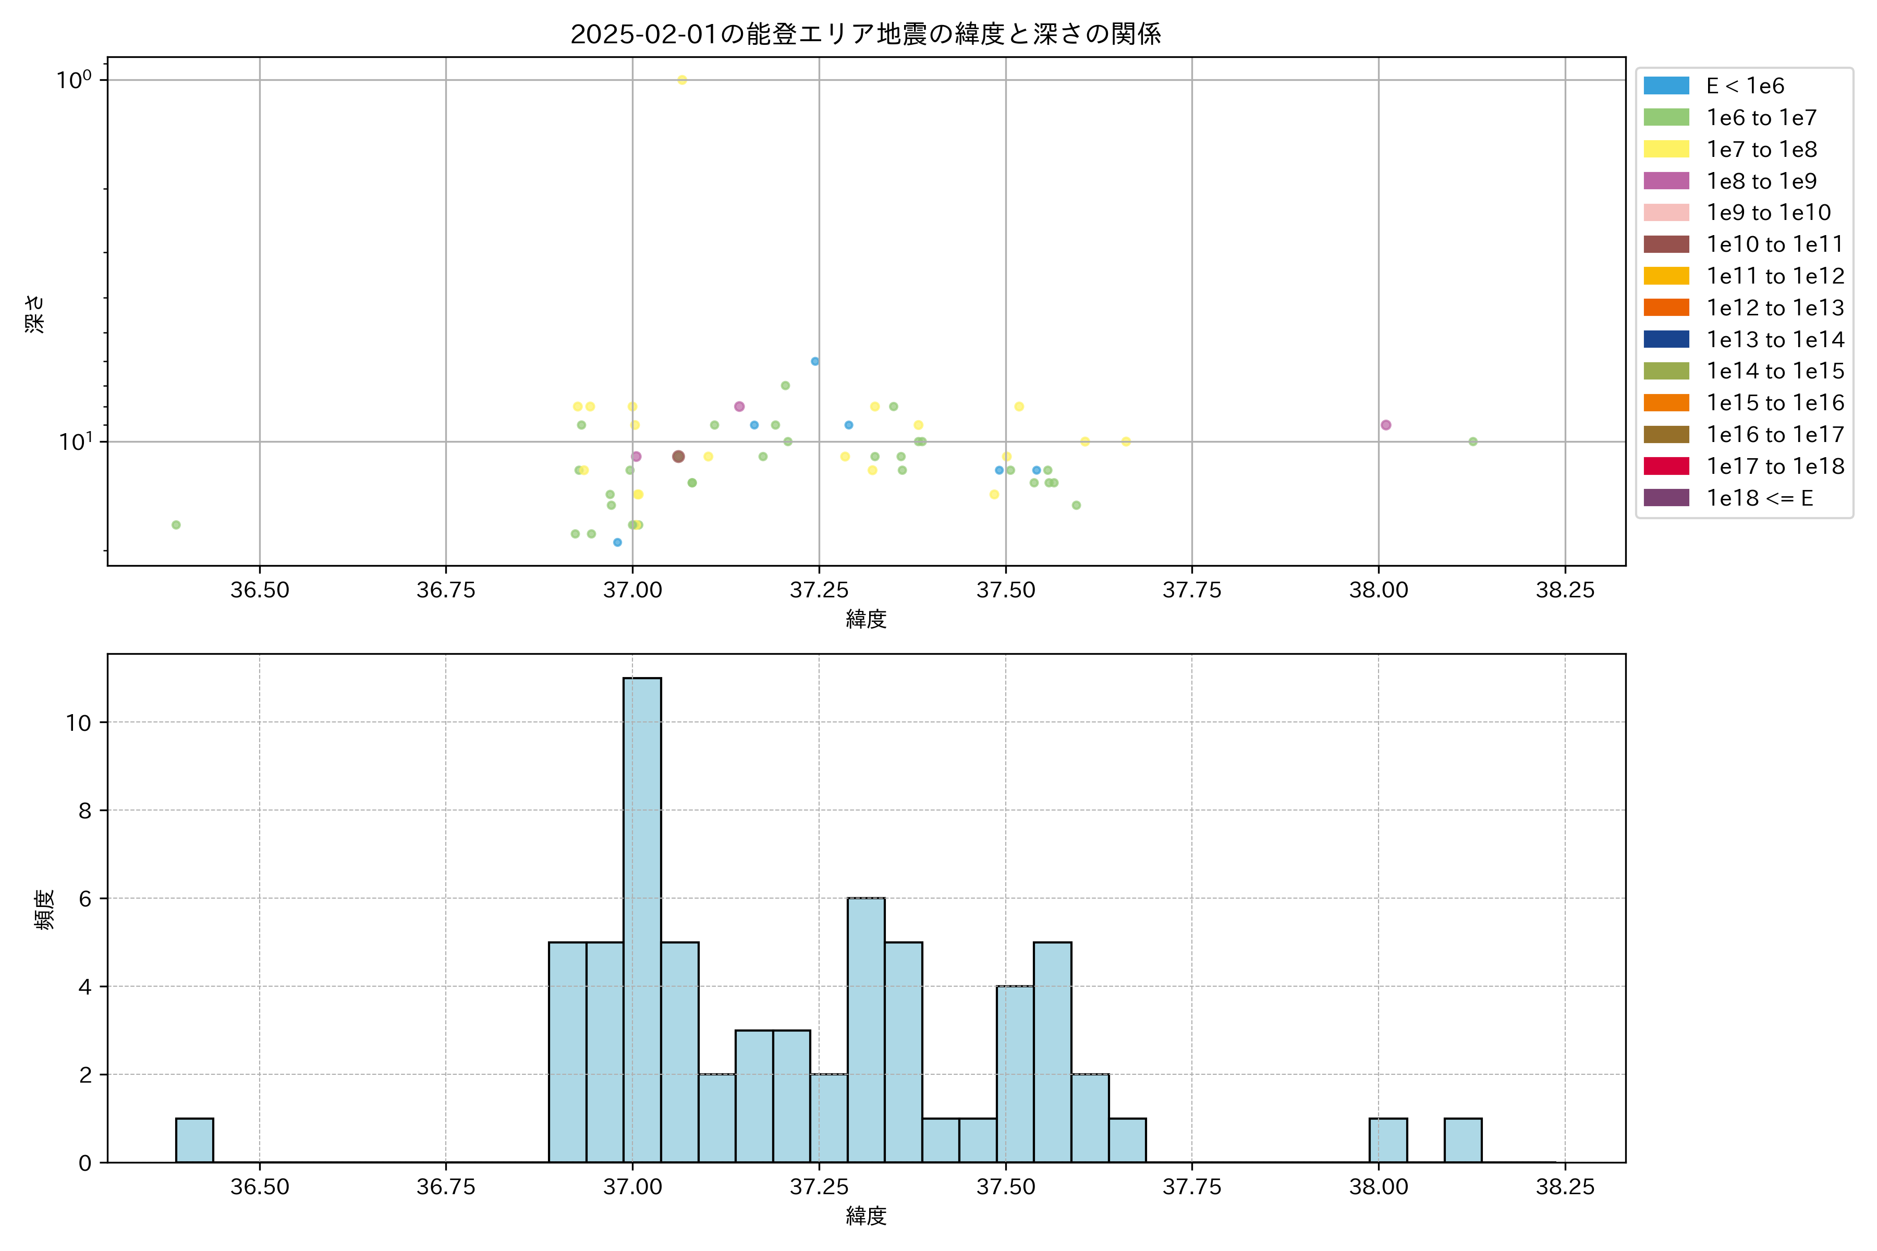Click the green 1e6 to 1e7 legend swatch
The image size is (1877, 1251).
[x=1665, y=117]
